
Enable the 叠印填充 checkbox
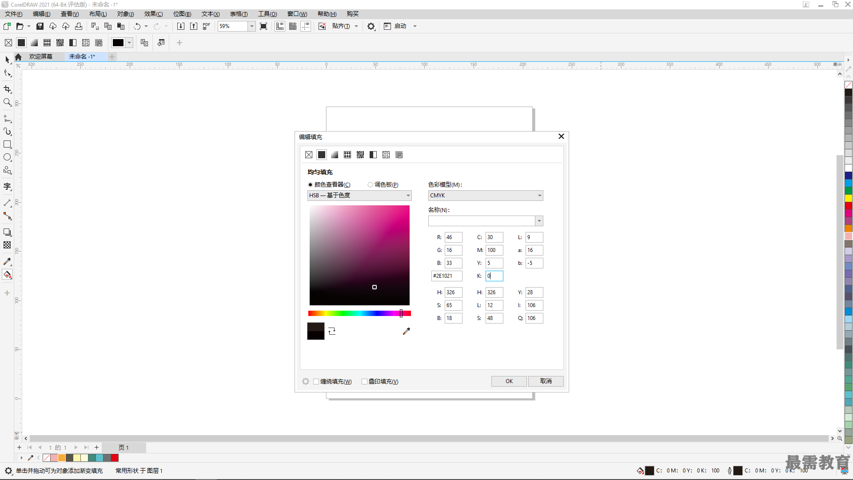coord(364,382)
